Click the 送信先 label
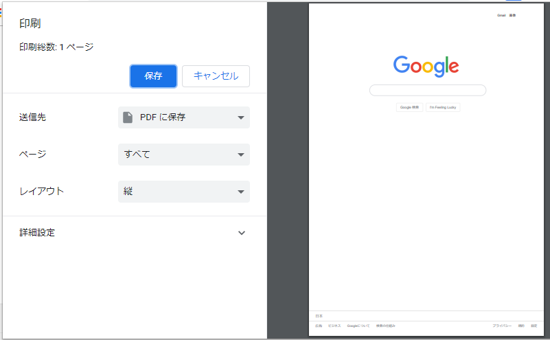 33,117
